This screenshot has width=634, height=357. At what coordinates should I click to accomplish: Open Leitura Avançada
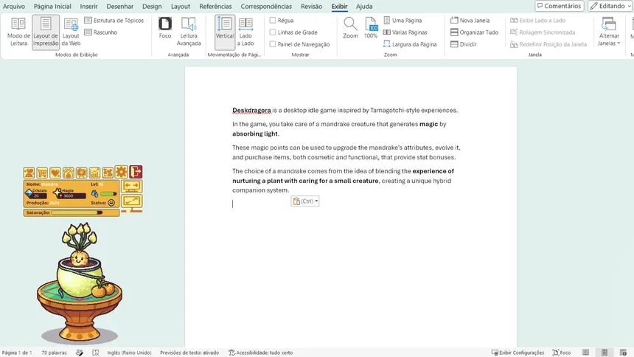coord(189,32)
